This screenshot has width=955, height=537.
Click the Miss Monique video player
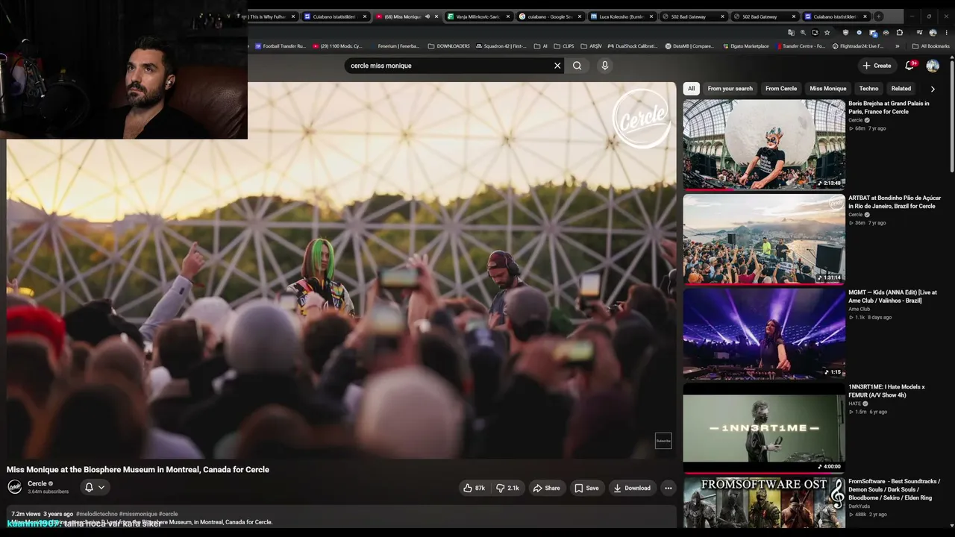(x=341, y=270)
